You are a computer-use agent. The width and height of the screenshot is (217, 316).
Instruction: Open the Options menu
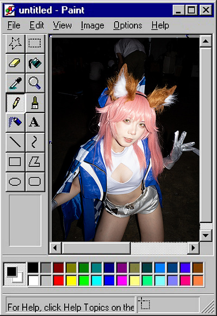coord(128,26)
